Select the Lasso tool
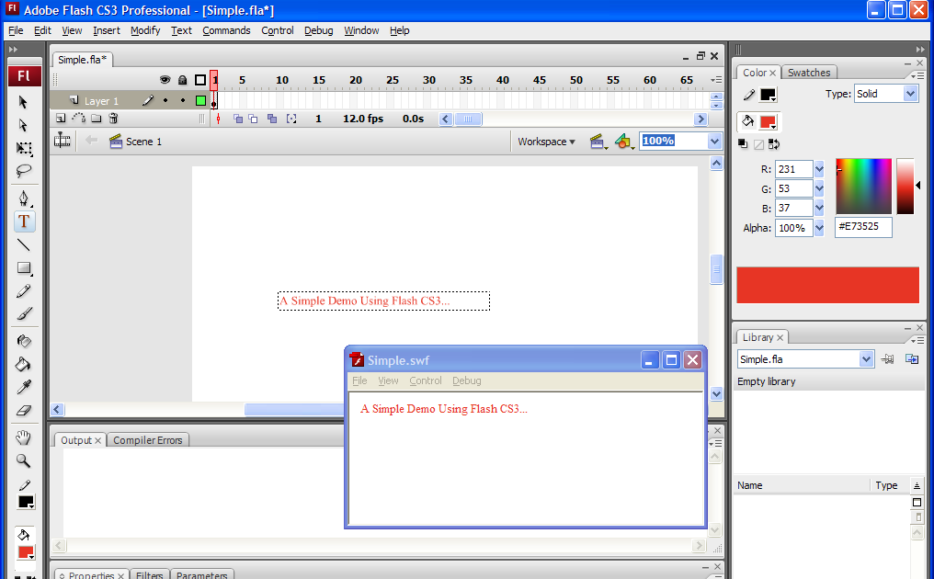 [x=24, y=171]
